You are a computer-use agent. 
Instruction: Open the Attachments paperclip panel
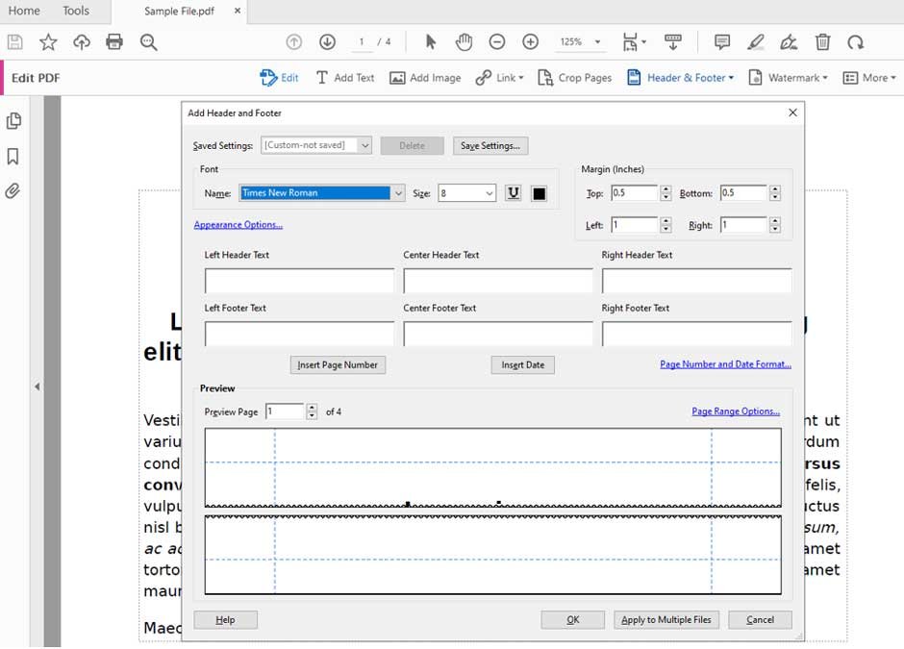click(13, 190)
